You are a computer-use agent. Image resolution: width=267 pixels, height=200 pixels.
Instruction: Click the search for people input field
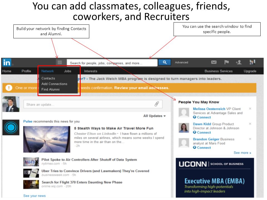(112, 63)
